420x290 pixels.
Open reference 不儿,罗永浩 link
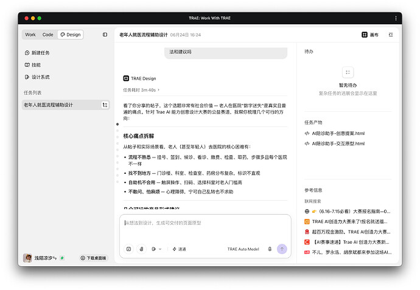[348, 252]
